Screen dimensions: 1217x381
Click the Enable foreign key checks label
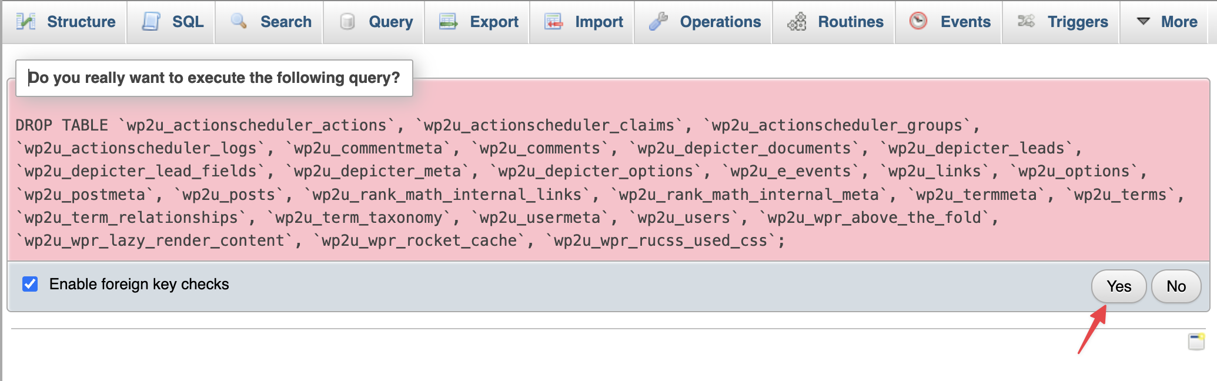(139, 284)
